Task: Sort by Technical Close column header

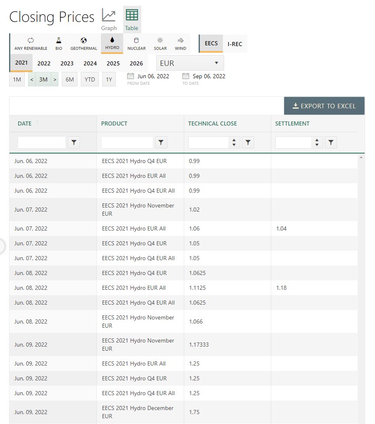Action: (x=212, y=123)
